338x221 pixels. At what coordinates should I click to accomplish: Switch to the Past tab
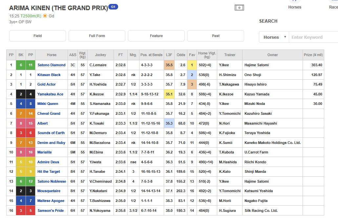(x=216, y=36)
